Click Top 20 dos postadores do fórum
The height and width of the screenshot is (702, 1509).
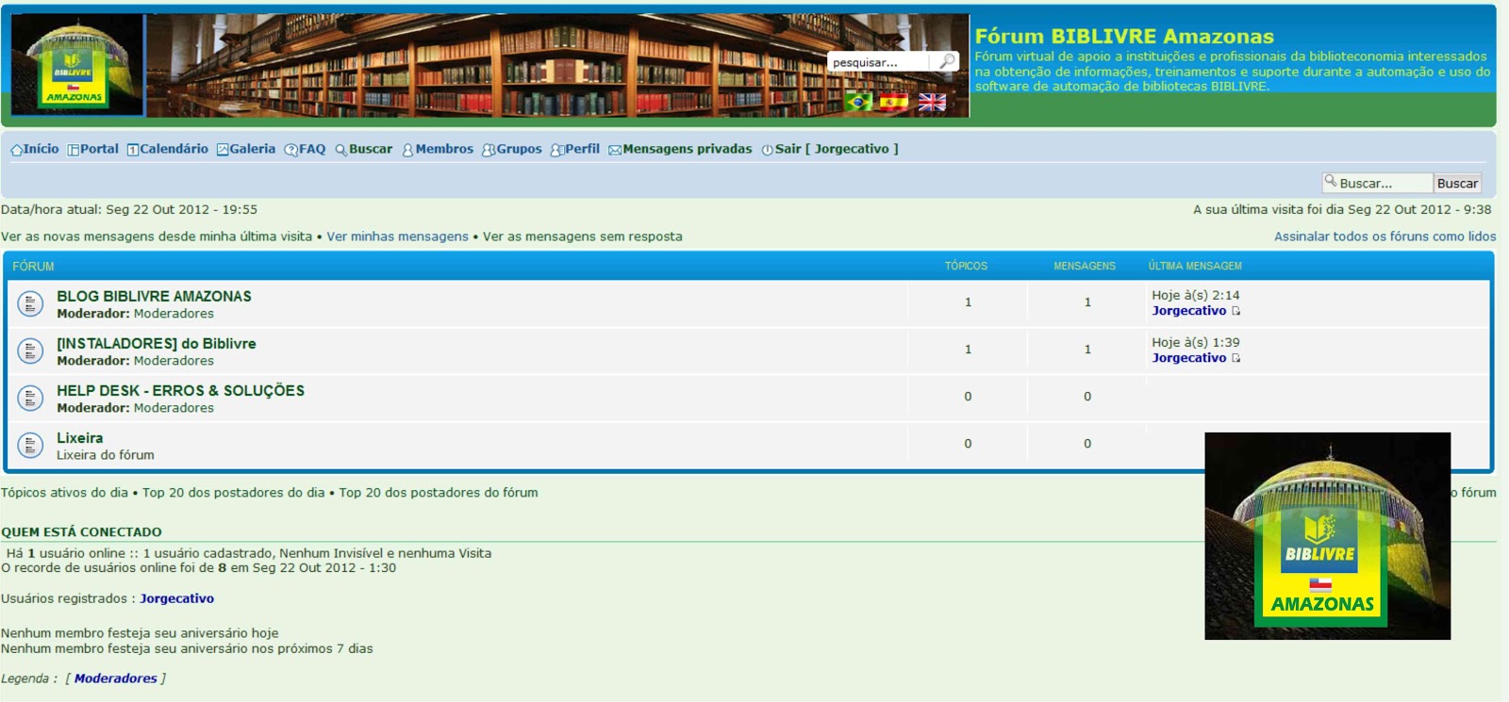pyautogui.click(x=439, y=492)
